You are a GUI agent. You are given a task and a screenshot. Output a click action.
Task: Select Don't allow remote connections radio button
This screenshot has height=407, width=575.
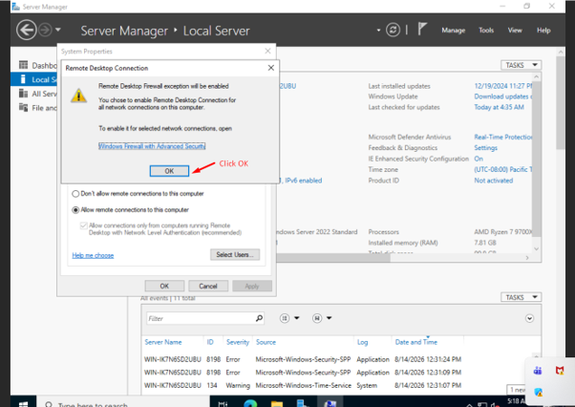pyautogui.click(x=75, y=194)
